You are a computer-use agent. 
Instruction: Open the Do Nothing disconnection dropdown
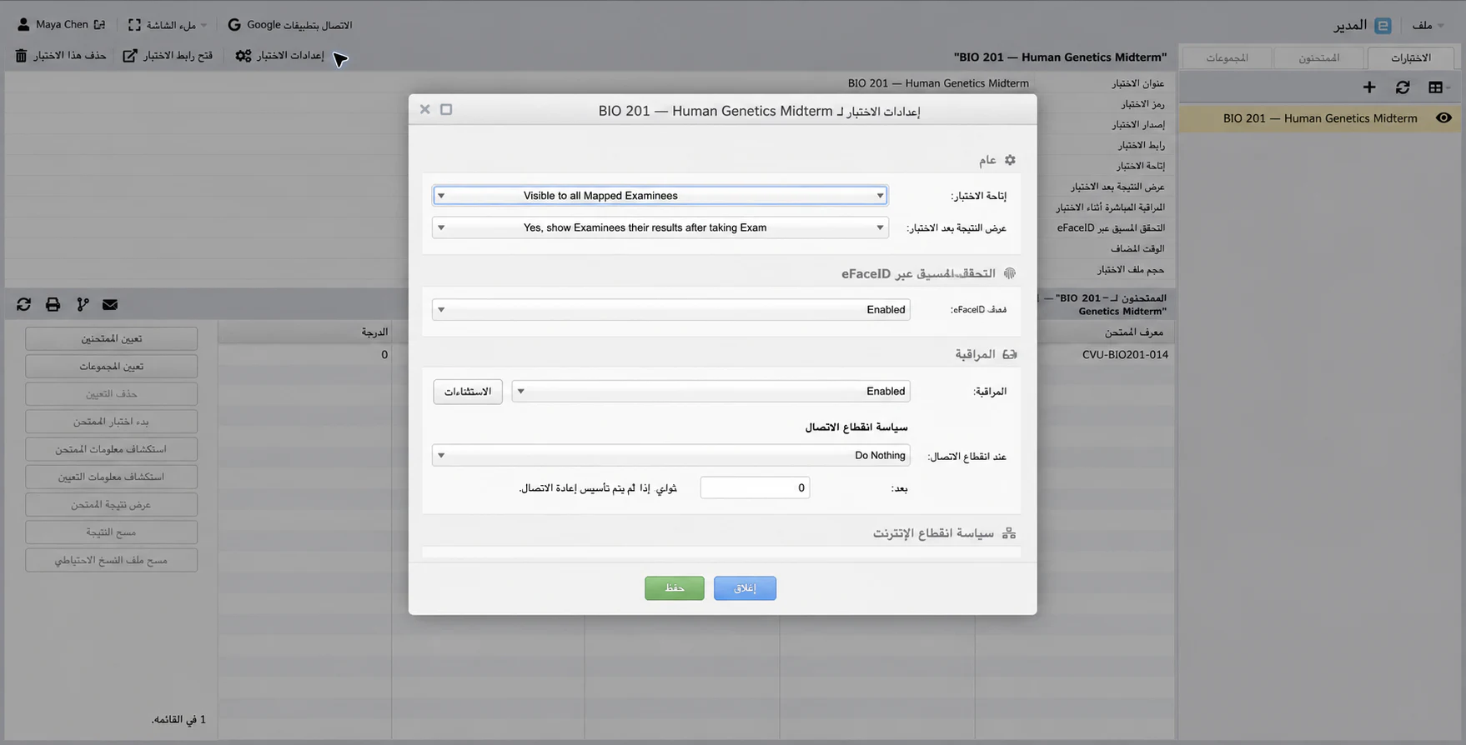[x=670, y=456]
